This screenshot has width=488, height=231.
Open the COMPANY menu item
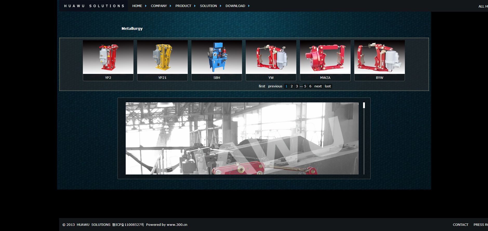[159, 6]
